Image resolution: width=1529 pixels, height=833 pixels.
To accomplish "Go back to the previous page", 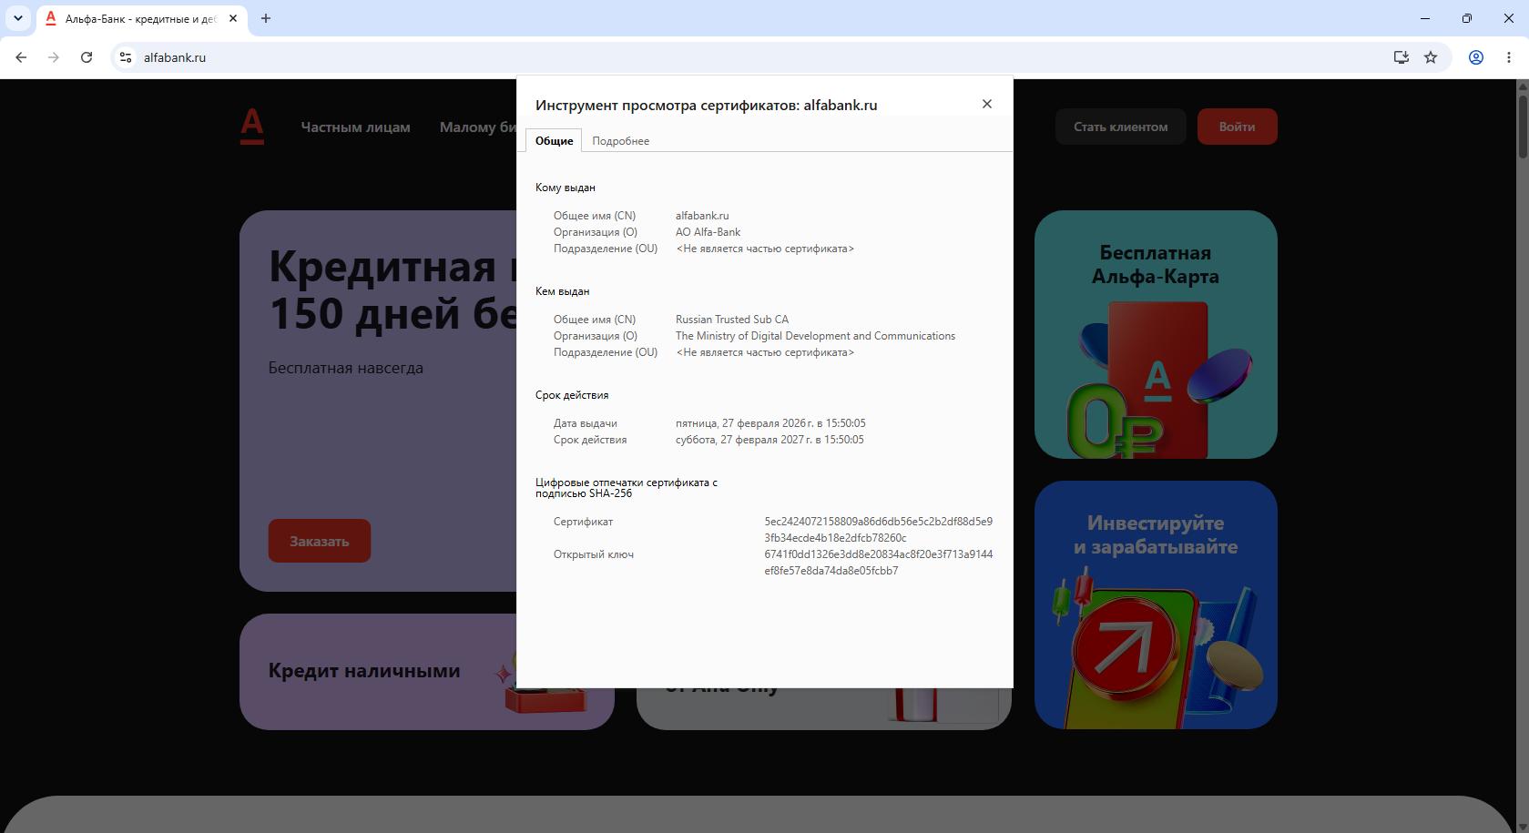I will [21, 57].
